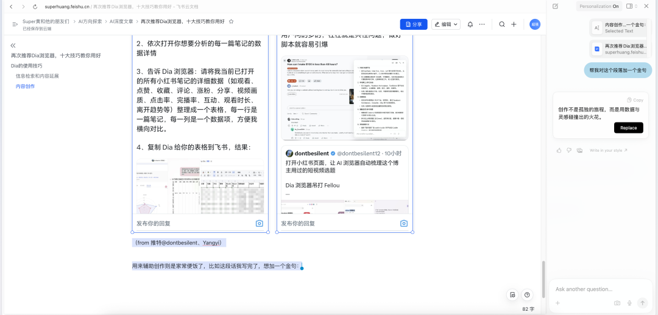The height and width of the screenshot is (315, 658).
Task: Open the 编辑 mode dropdown
Action: click(445, 24)
